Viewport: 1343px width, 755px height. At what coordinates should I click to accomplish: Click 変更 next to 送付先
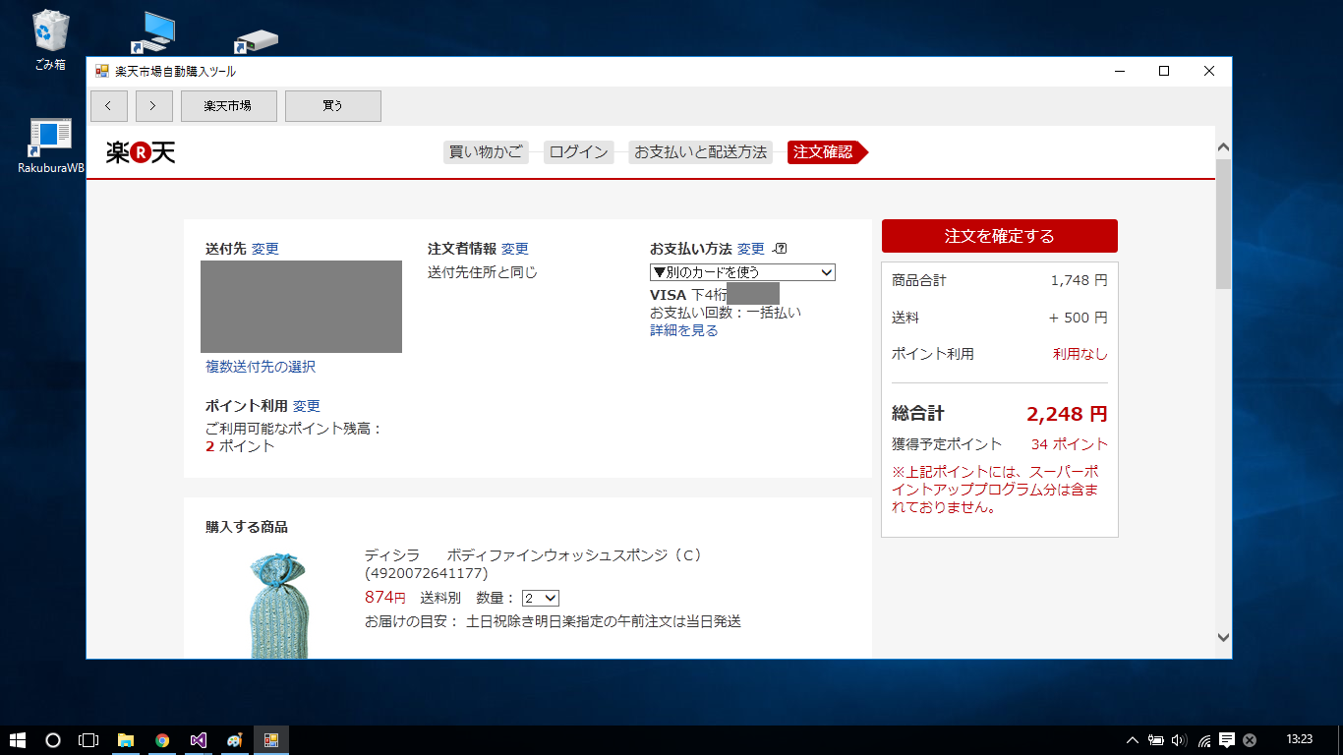click(x=265, y=249)
